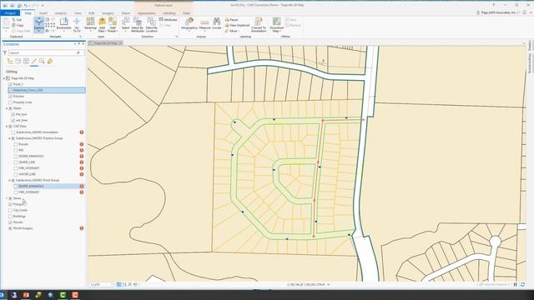Open the Bookmarks gallery
The width and height of the screenshot is (534, 300).
63,24
